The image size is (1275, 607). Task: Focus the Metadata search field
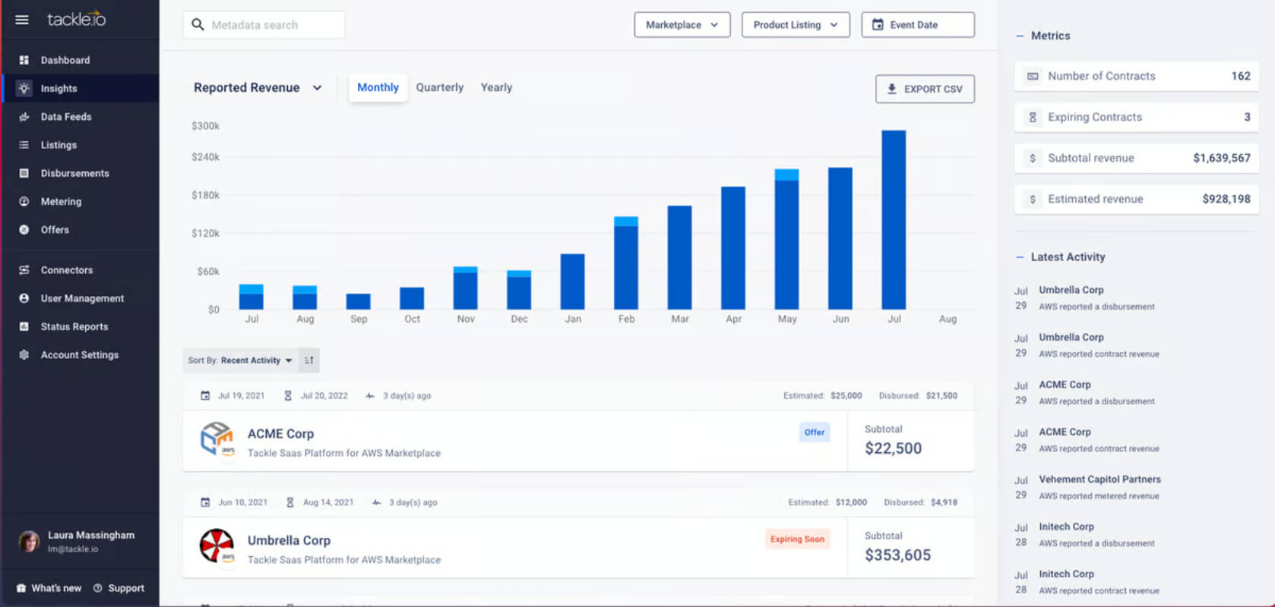[x=264, y=25]
